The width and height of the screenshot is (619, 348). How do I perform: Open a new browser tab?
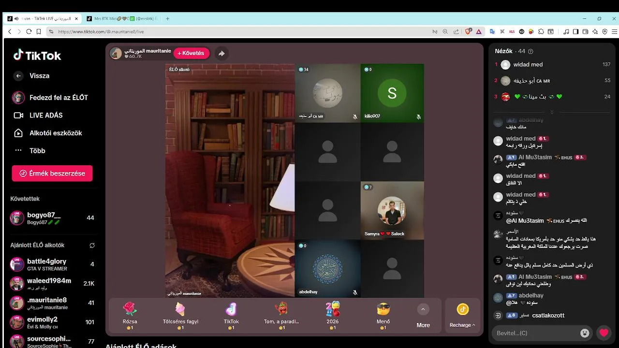pos(167,19)
